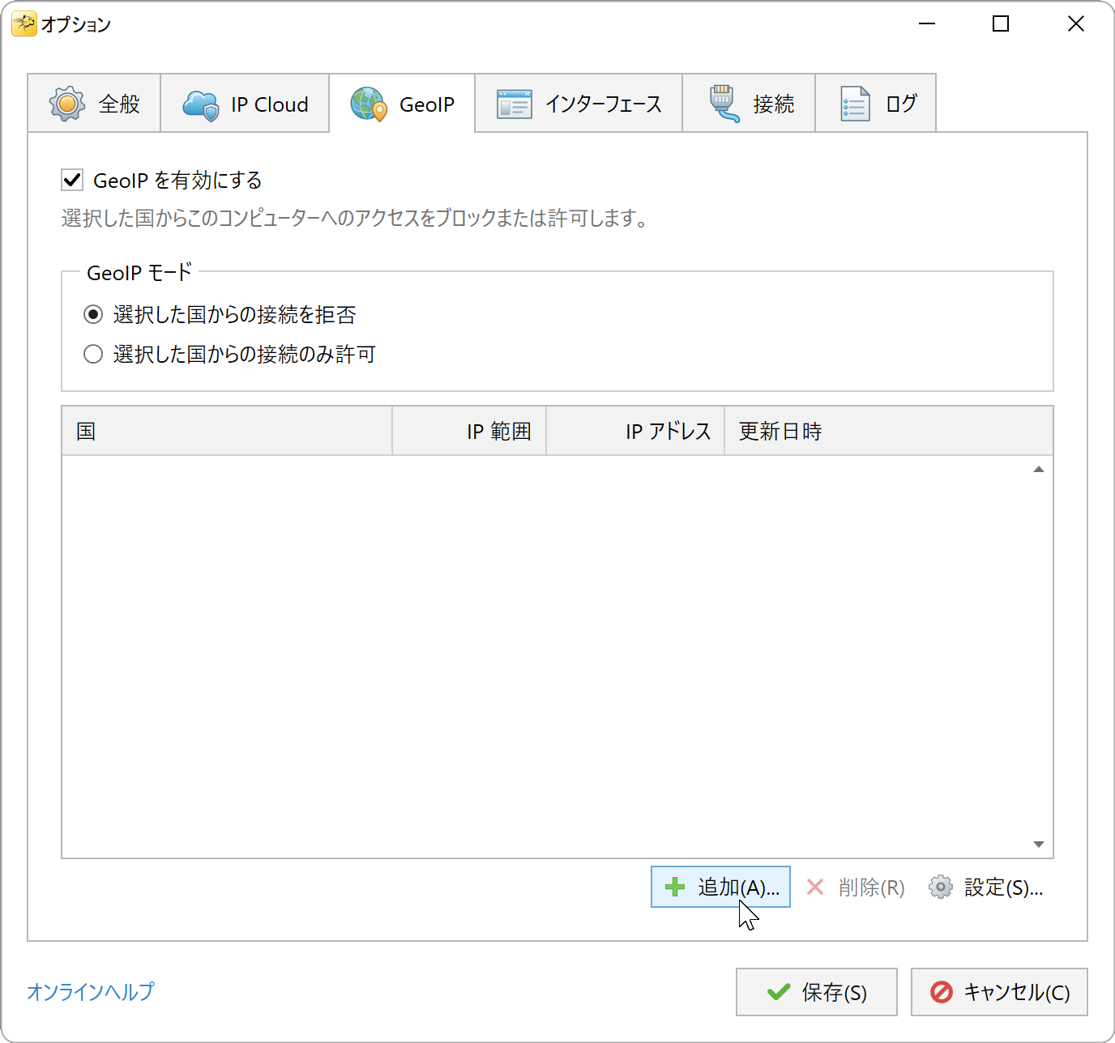Click the green checkmark save icon

point(779,992)
